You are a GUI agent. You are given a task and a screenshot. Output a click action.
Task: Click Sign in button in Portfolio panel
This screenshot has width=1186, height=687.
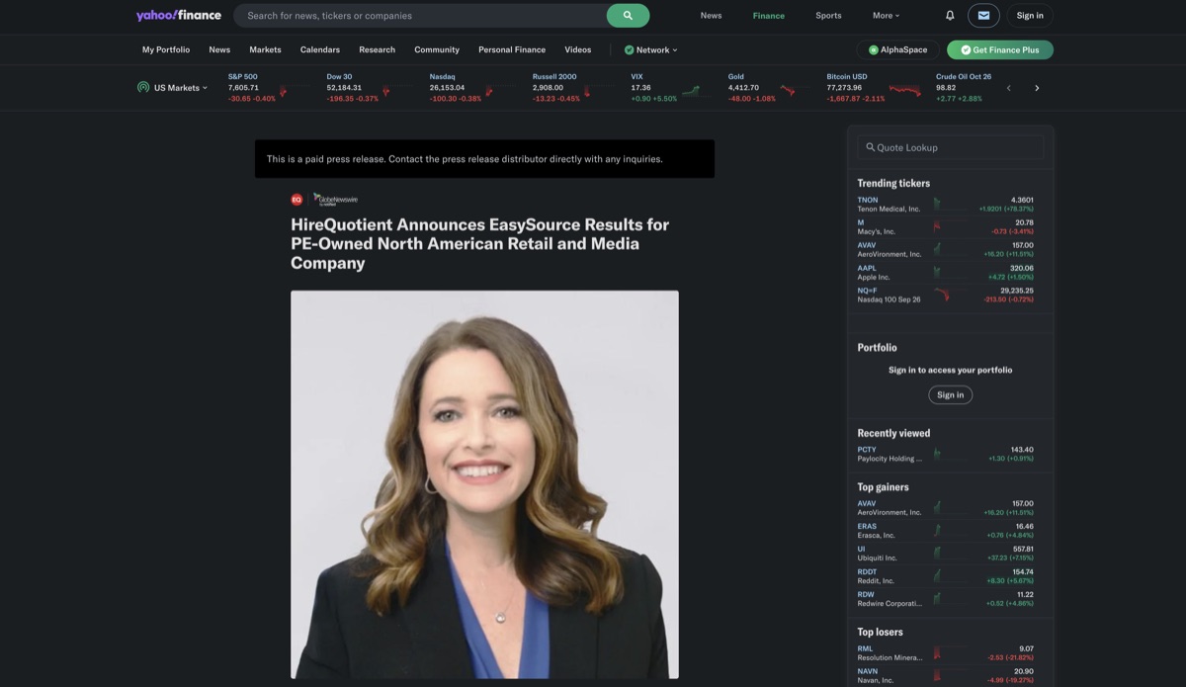pos(950,394)
